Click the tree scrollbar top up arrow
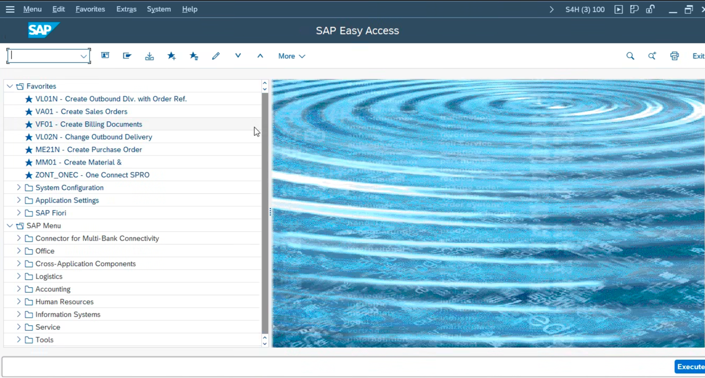This screenshot has height=378, width=705. click(265, 83)
